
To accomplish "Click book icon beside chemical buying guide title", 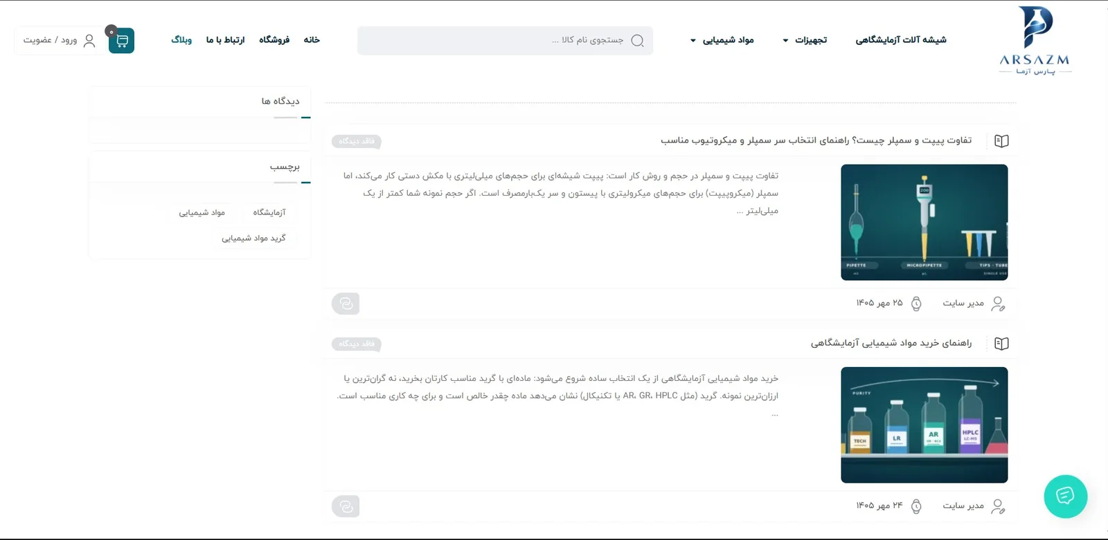I will click(1001, 344).
